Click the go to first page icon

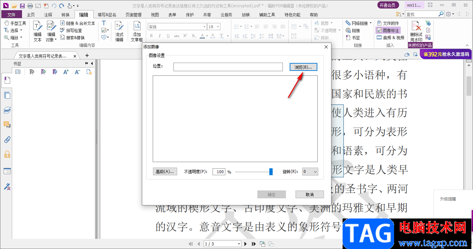191,244
